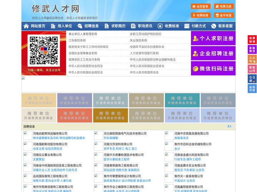Click the document icon beside 求职简历
This screenshot has height=192, width=257.
[106, 26]
